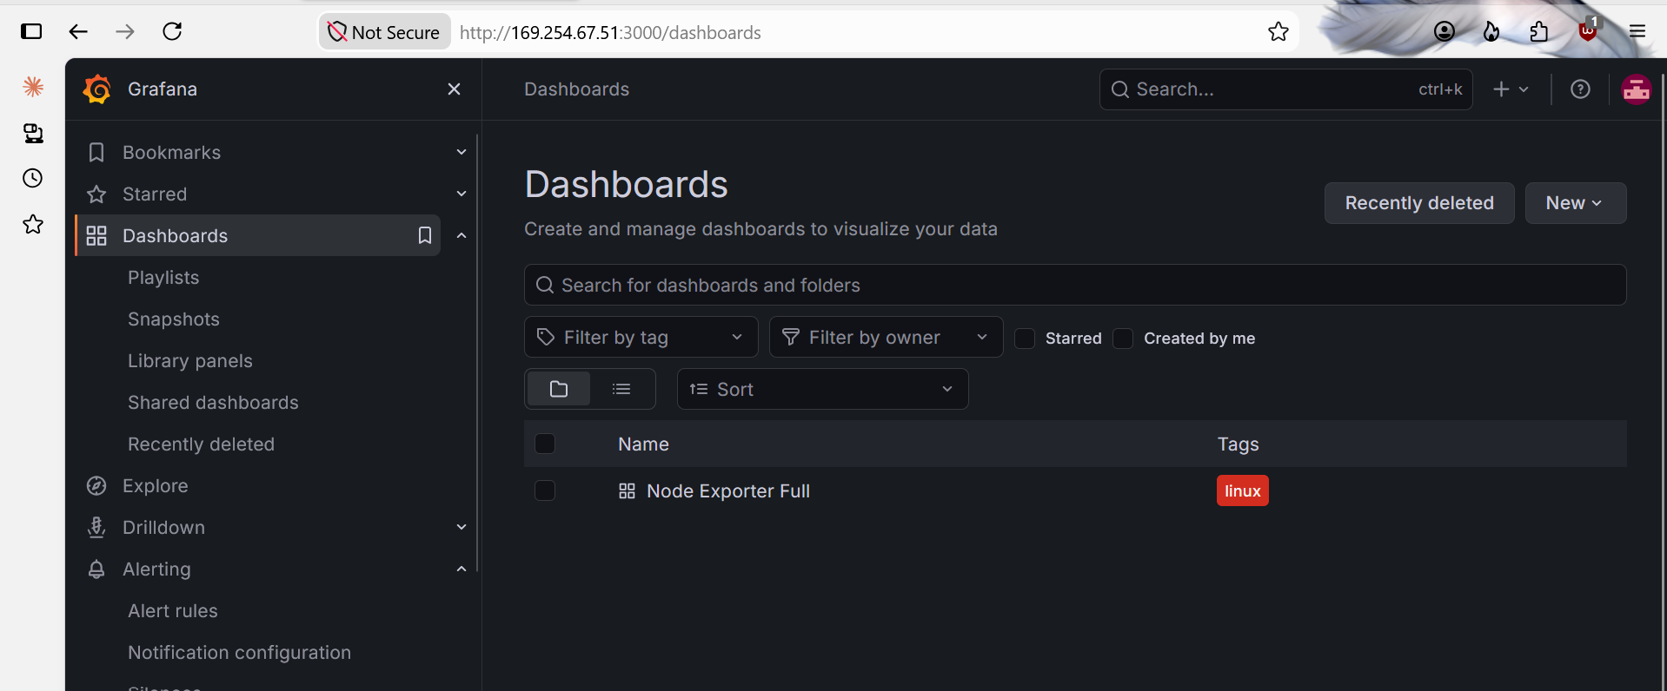Click the plus icon in top bar
The height and width of the screenshot is (691, 1667).
tap(1501, 89)
